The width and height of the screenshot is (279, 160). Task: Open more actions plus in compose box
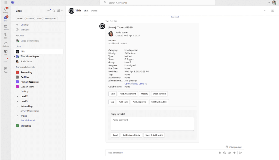[x=234, y=153]
